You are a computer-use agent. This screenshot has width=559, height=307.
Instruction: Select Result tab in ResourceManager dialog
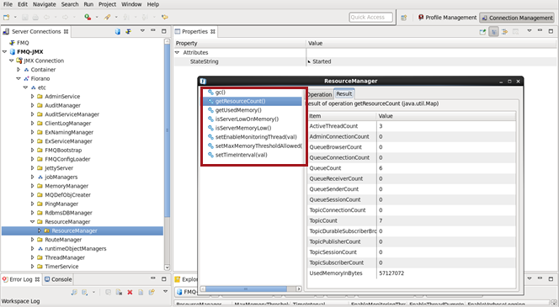[x=344, y=93]
